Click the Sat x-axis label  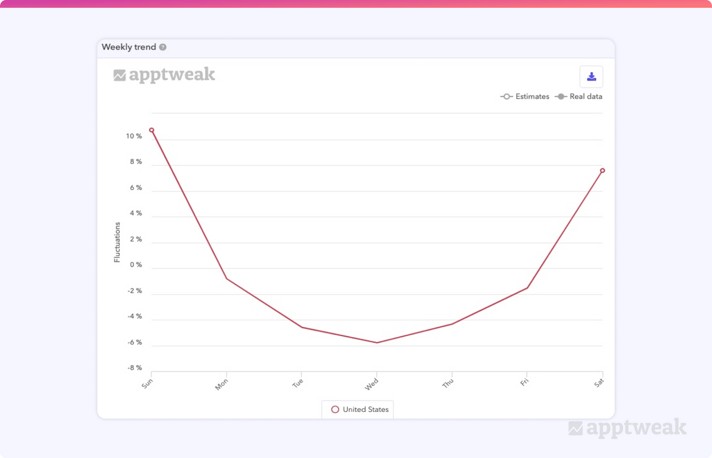599,383
